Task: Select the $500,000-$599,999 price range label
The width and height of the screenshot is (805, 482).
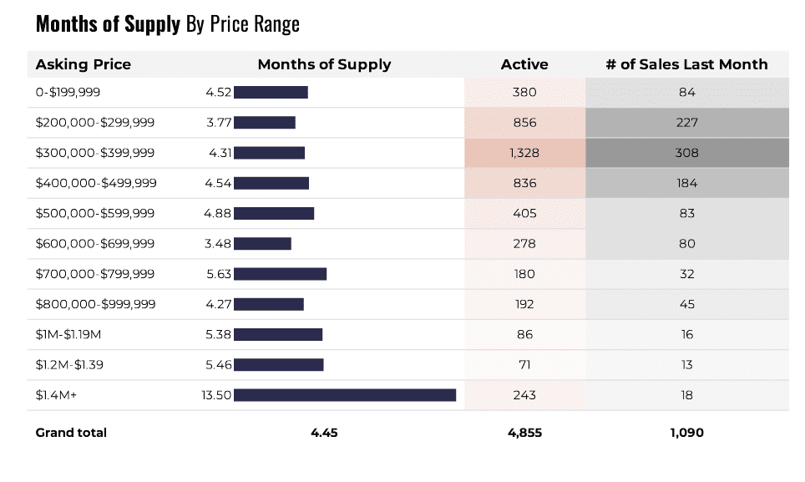Action: pos(94,213)
